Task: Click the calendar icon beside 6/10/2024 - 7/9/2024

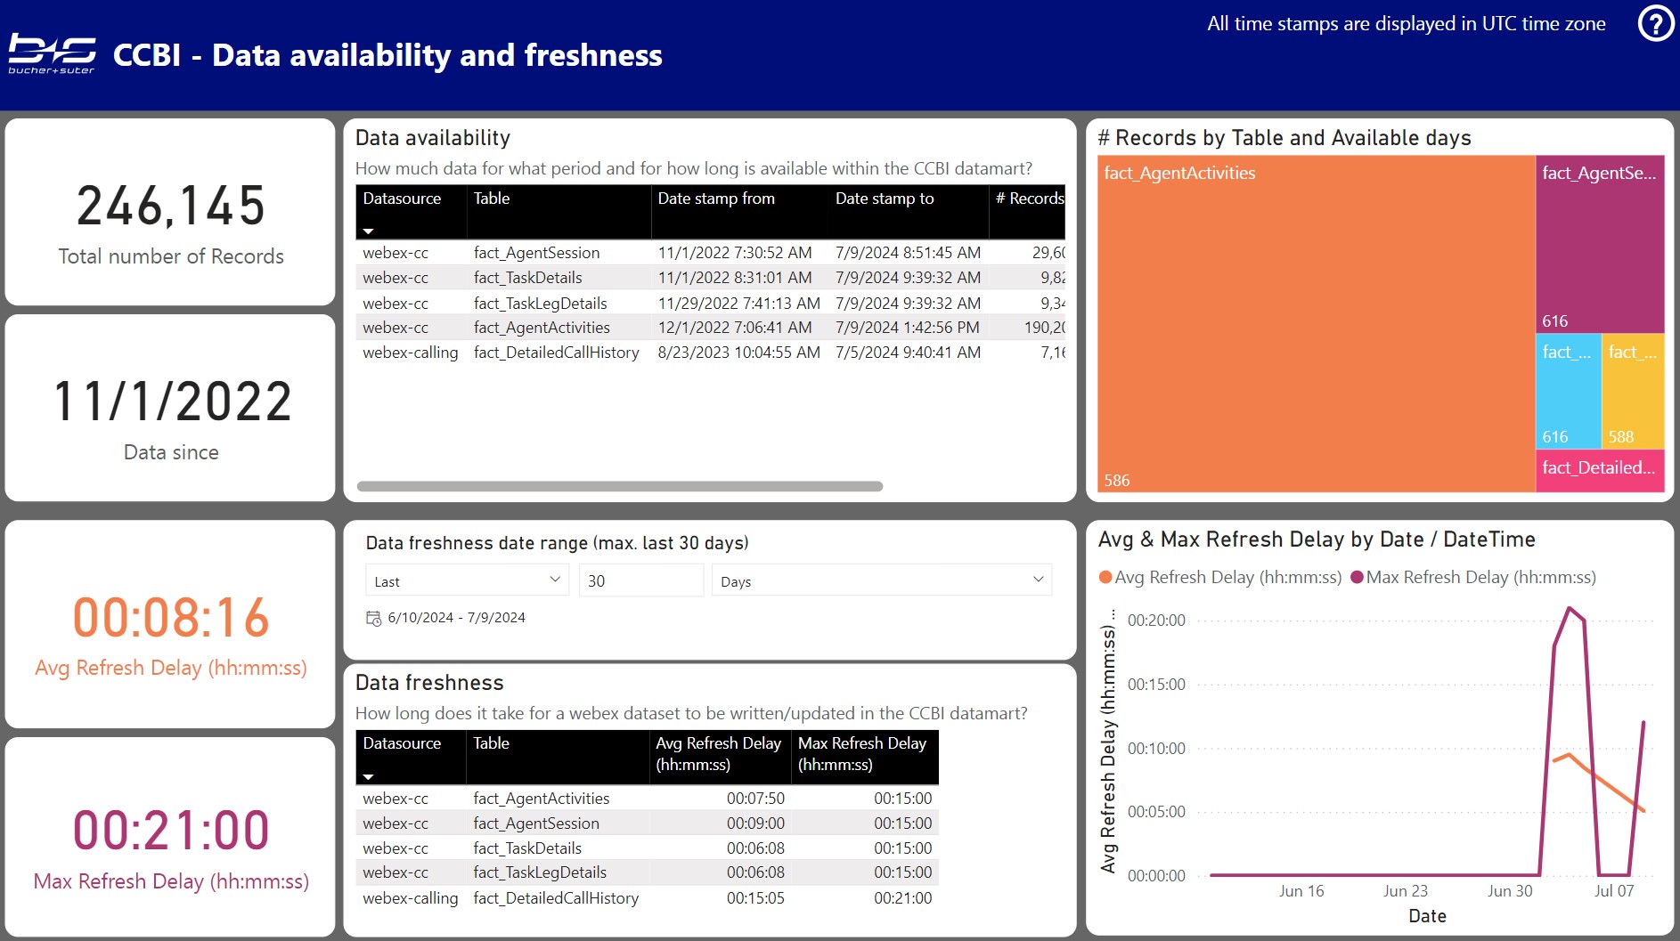Action: tap(373, 618)
